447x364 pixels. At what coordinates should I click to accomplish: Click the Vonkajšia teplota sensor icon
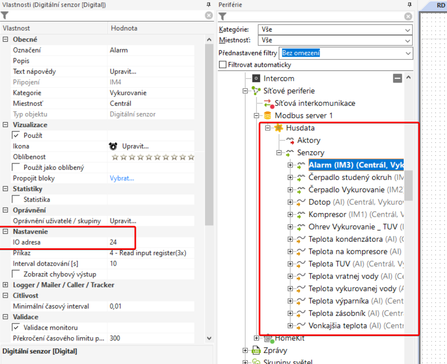(301, 326)
